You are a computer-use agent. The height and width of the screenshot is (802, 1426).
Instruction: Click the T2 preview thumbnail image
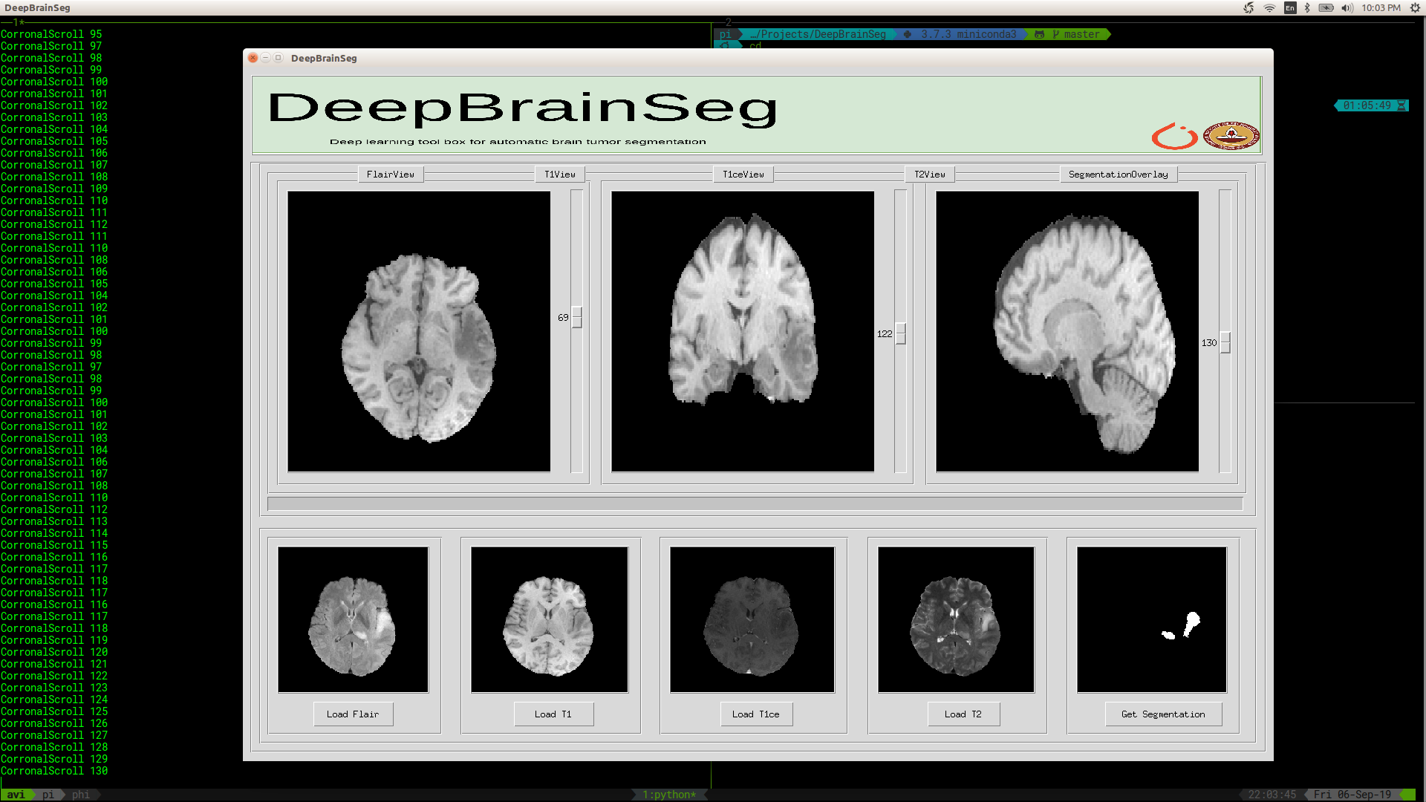(x=956, y=620)
